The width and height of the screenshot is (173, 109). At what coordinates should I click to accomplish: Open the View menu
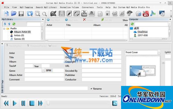click(14, 7)
